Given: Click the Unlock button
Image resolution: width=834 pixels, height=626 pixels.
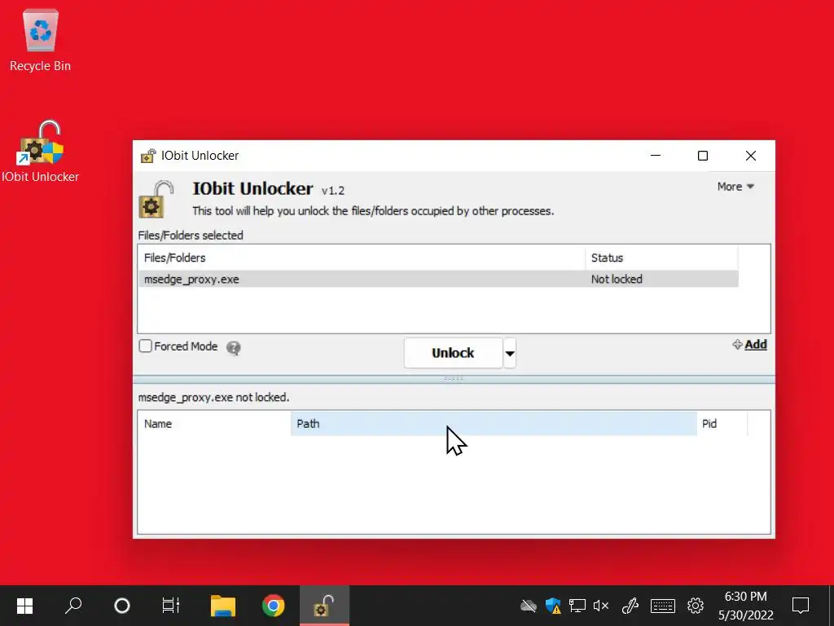Looking at the screenshot, I should pos(453,353).
